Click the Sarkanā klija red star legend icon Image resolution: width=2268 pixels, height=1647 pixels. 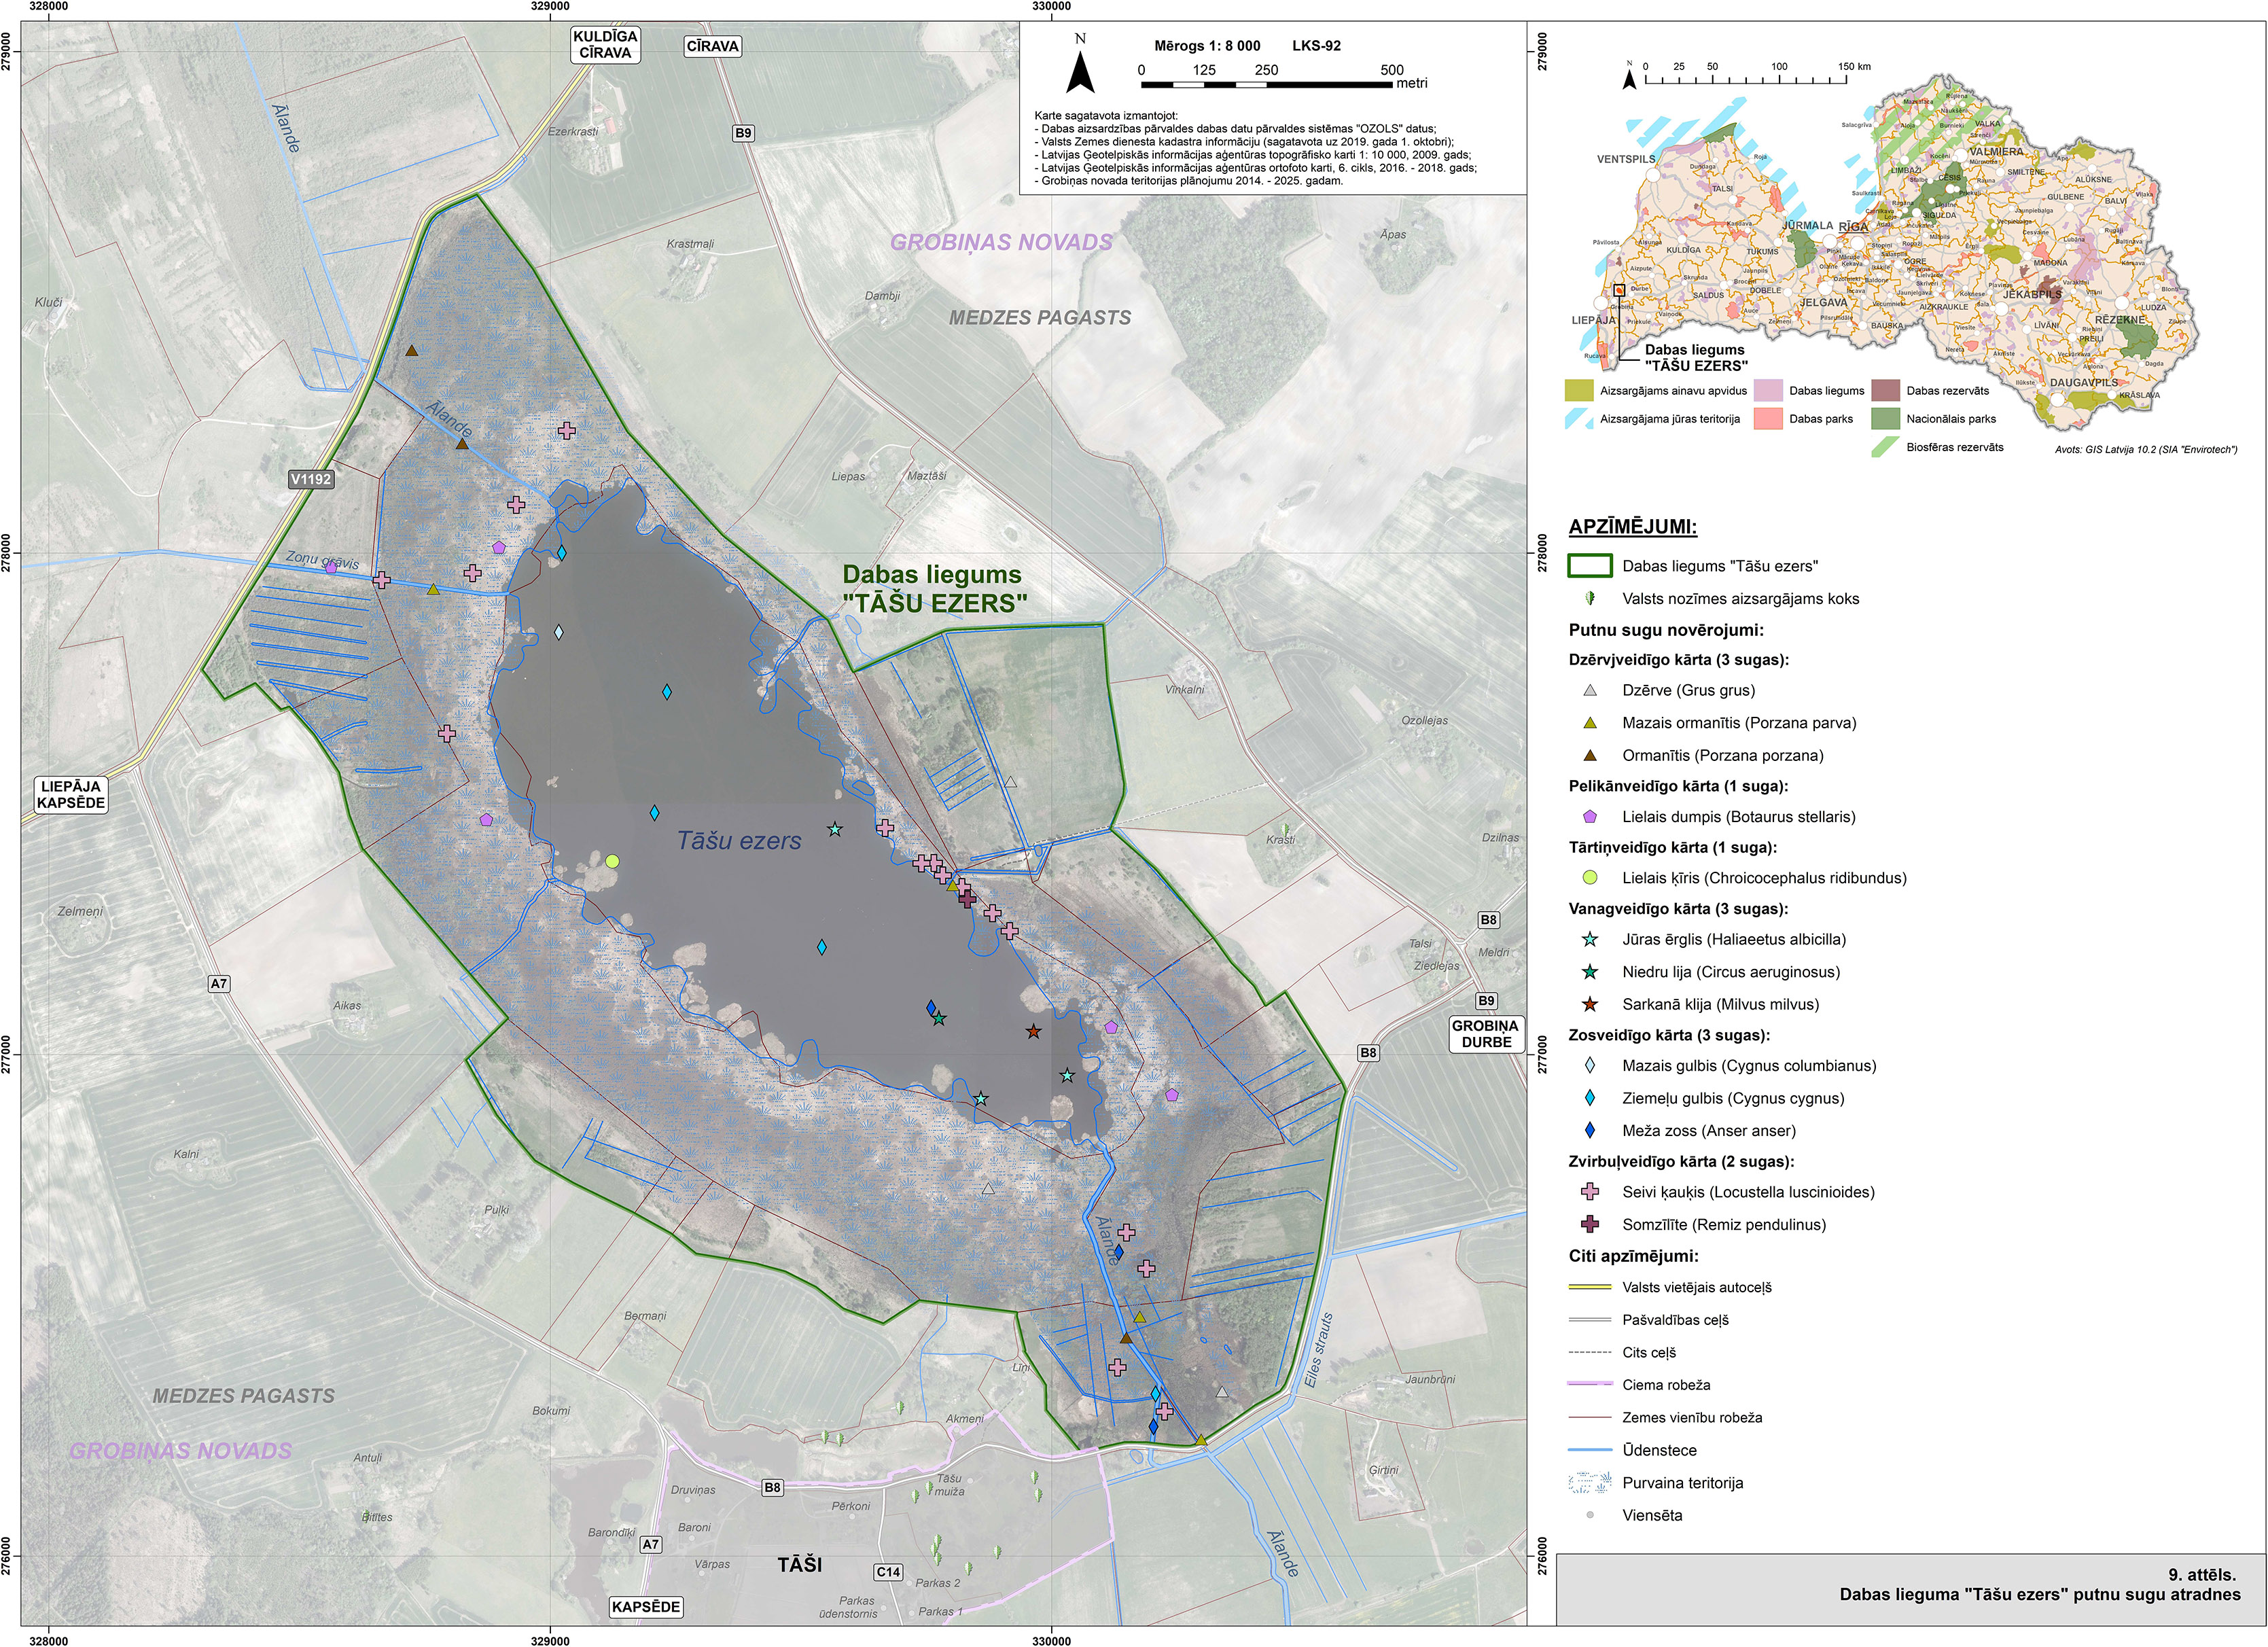pos(1590,1004)
